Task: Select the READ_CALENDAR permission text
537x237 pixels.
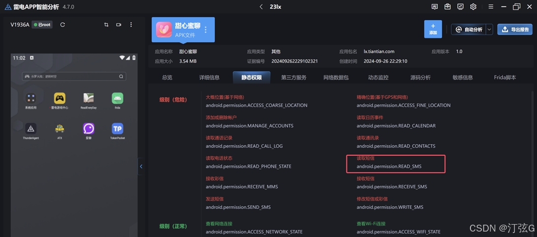Action: point(396,126)
